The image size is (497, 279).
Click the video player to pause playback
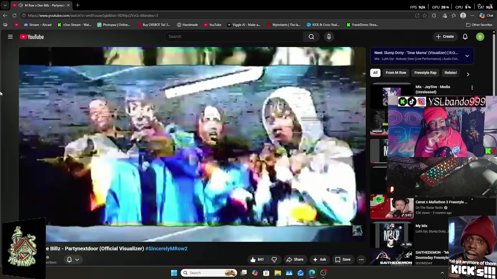[192, 145]
